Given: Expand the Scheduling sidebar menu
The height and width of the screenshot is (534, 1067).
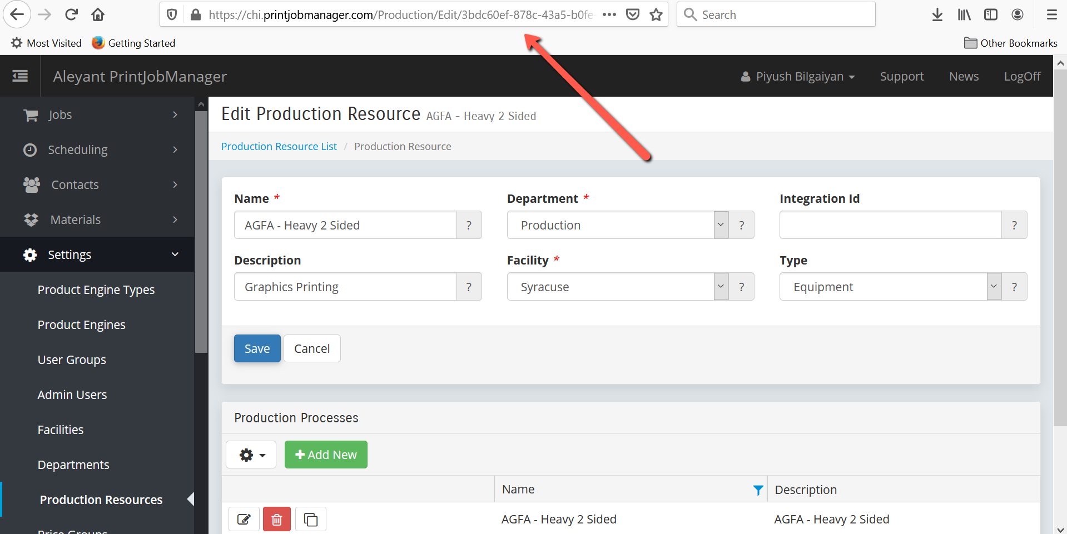Looking at the screenshot, I should [x=97, y=149].
